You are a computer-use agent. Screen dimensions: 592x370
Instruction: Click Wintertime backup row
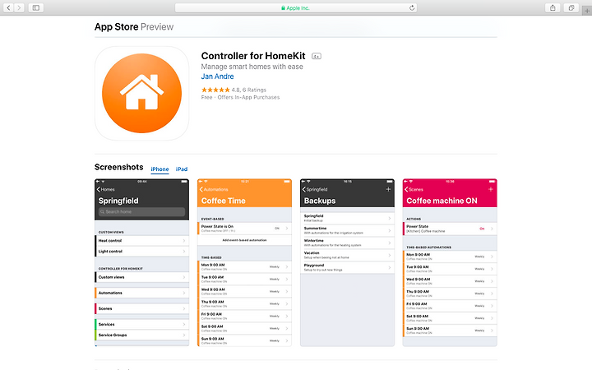coord(347,243)
